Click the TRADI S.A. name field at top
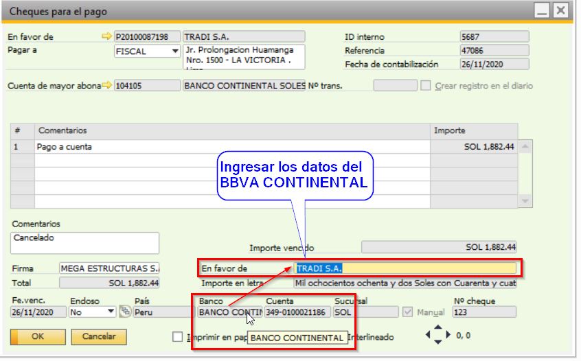 [244, 36]
